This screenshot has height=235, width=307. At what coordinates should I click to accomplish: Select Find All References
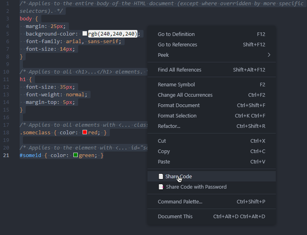pyautogui.click(x=180, y=70)
